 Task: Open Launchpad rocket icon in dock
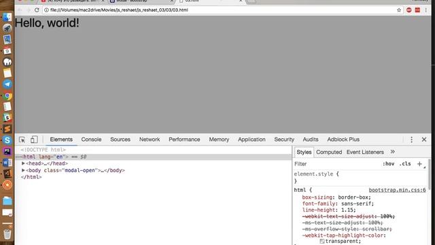point(7,28)
